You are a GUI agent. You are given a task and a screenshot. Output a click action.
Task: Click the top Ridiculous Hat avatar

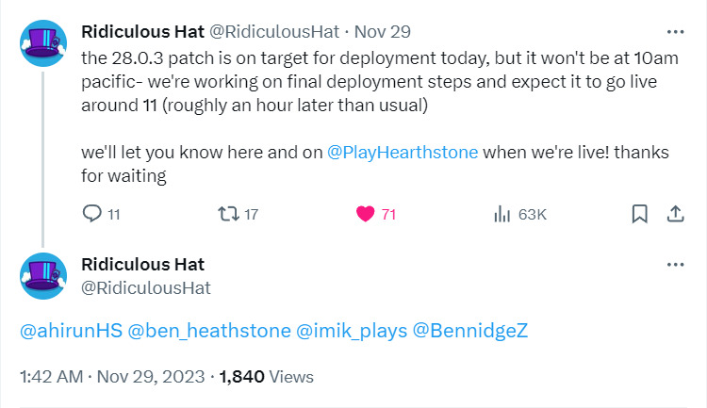43,43
